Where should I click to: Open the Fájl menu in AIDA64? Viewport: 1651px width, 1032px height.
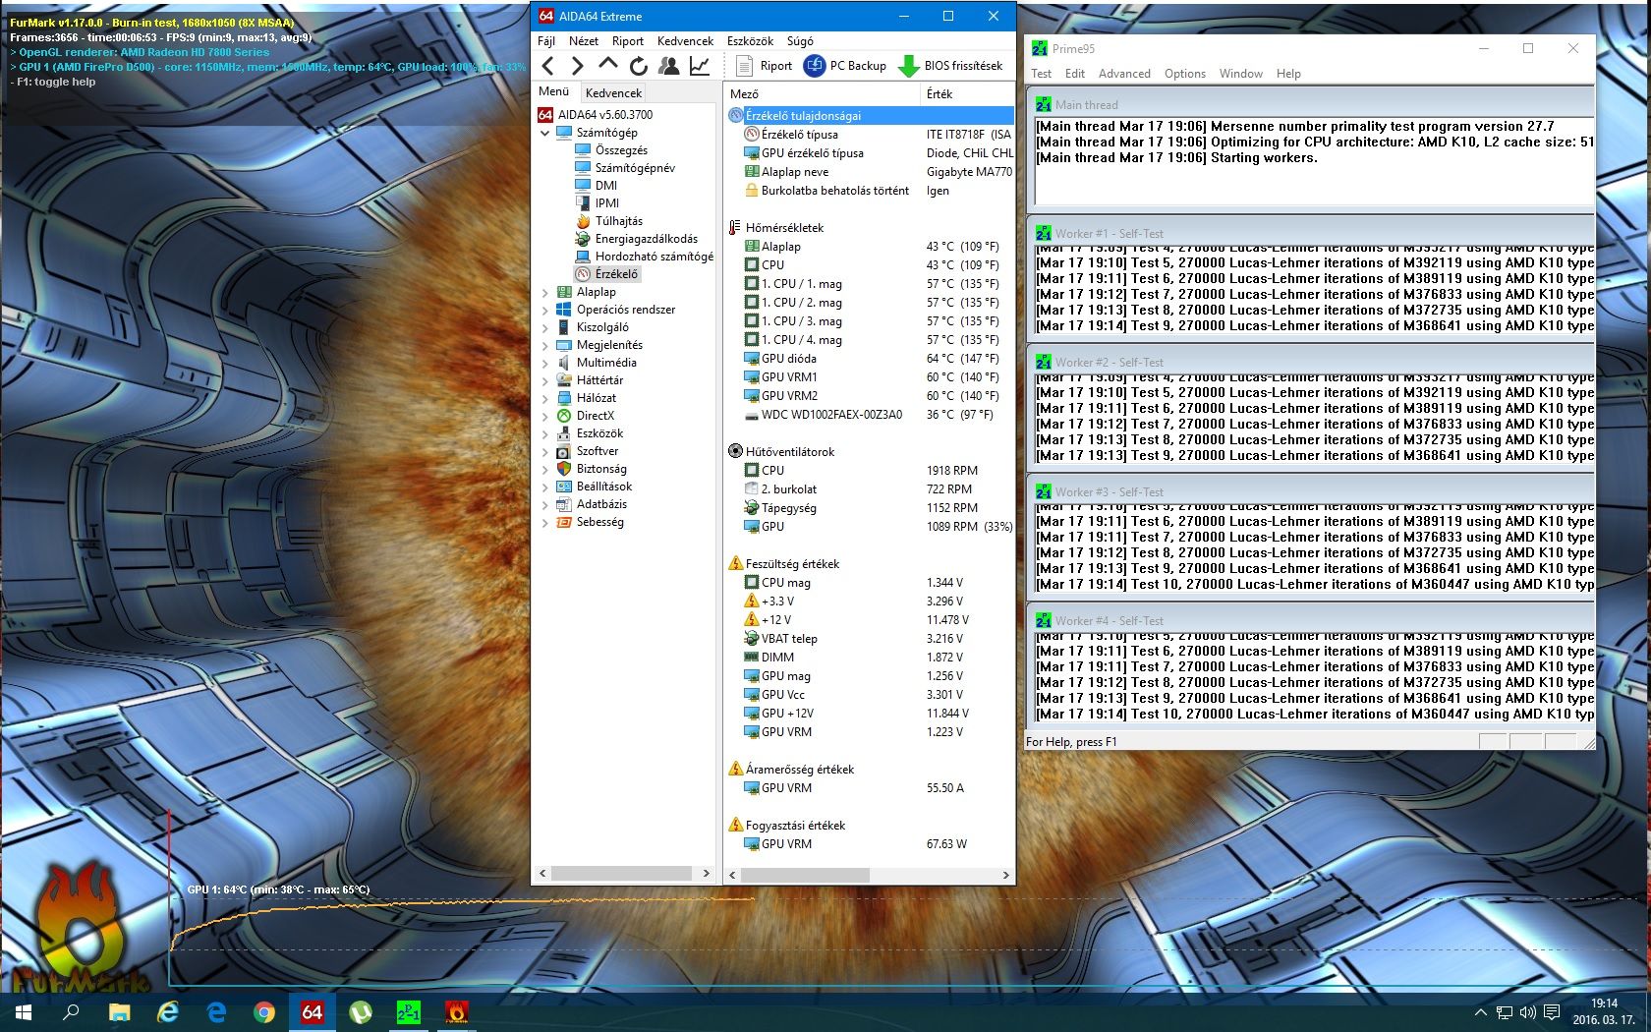coord(546,41)
